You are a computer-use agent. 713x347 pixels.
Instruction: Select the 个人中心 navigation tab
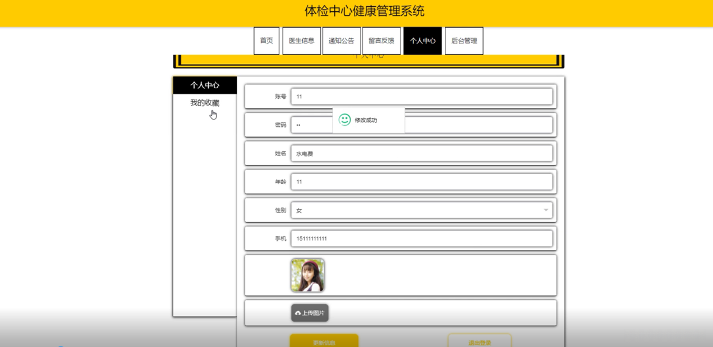422,41
